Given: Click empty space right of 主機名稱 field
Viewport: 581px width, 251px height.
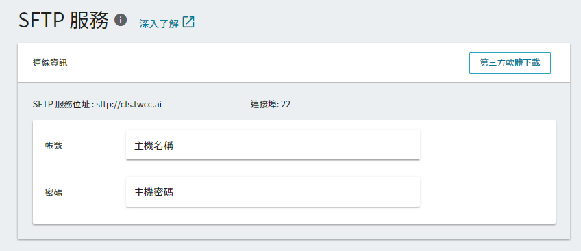Looking at the screenshot, I should [x=487, y=145].
